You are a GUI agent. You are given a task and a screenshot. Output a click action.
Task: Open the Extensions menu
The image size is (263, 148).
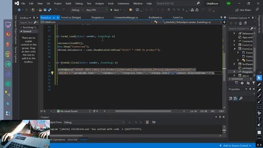123,4
